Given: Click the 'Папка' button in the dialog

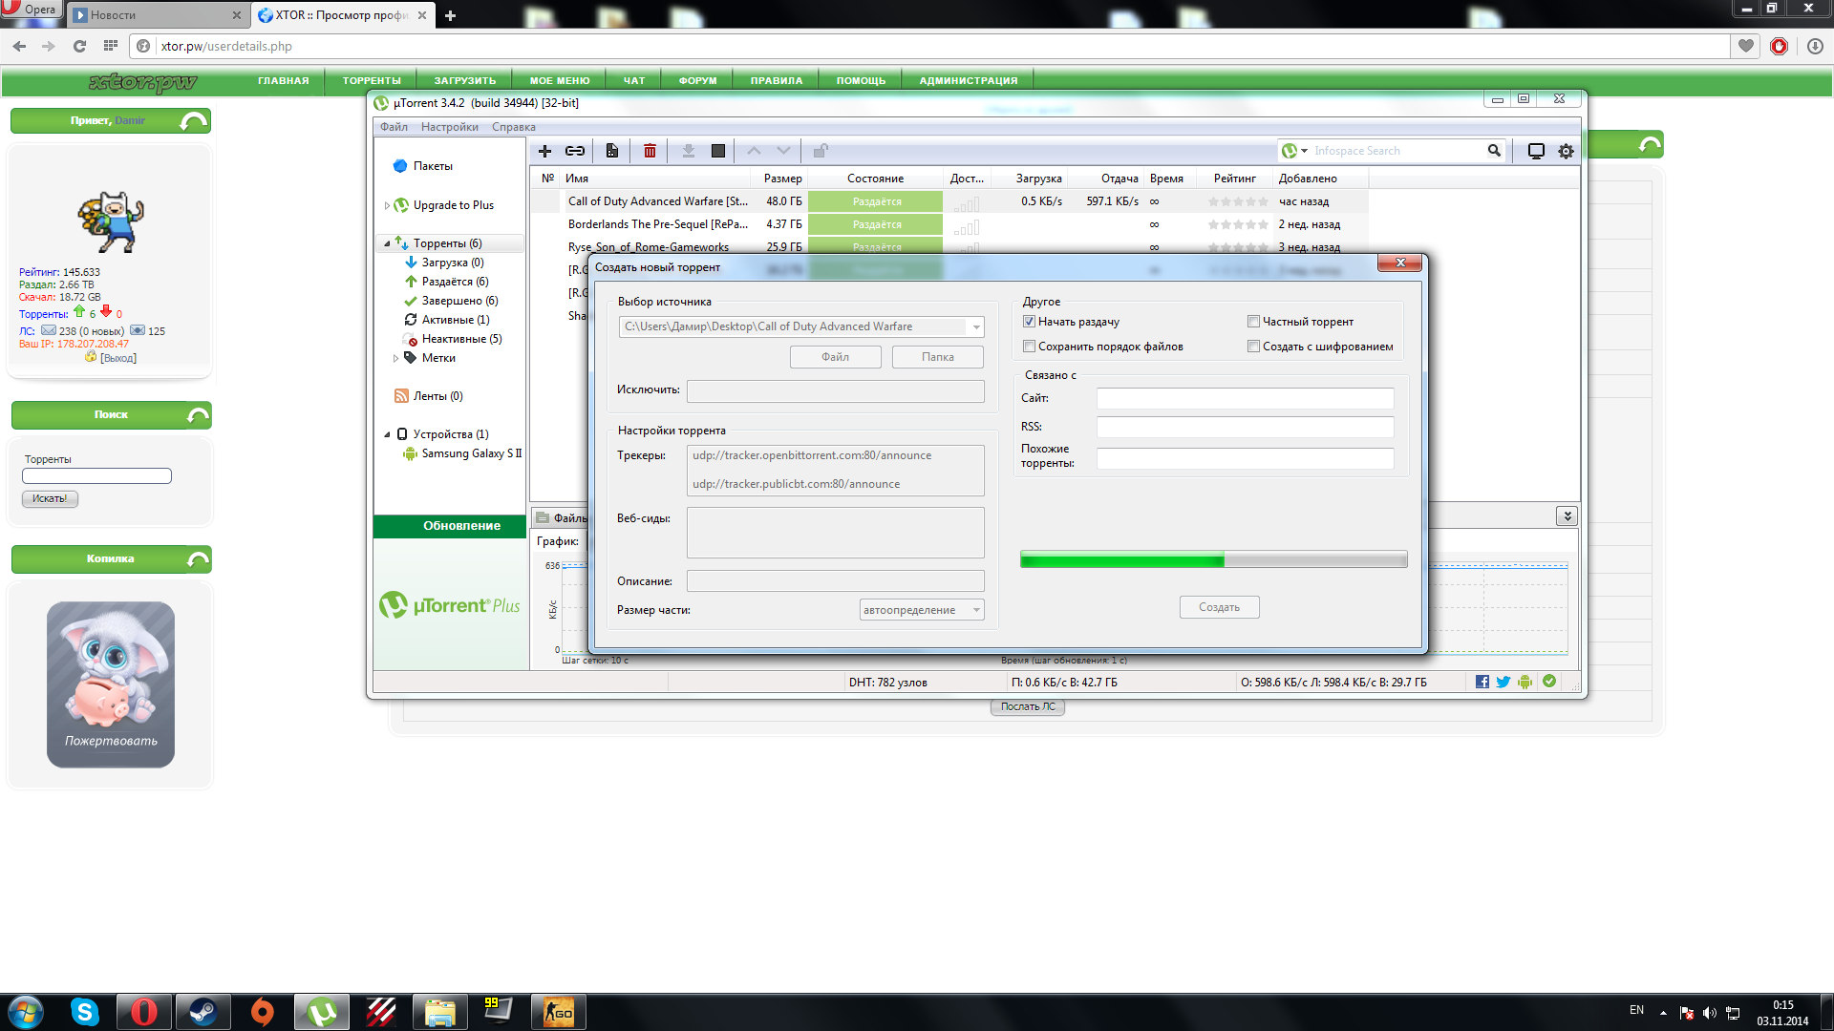Looking at the screenshot, I should click(938, 357).
